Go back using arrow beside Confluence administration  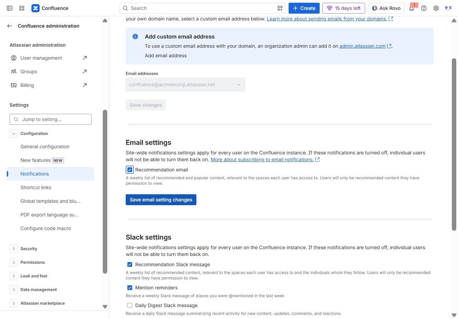tap(10, 26)
